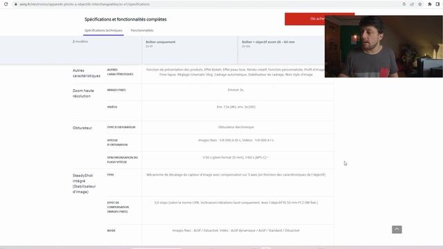Image resolution: width=443 pixels, height=249 pixels.
Task: Click the 1,5x (4K) video zoom value
Action: (x=236, y=107)
